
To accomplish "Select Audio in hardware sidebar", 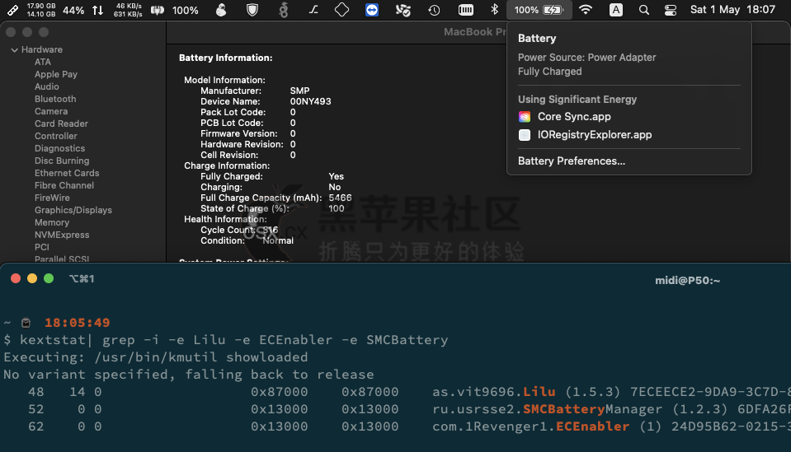I will coord(46,86).
